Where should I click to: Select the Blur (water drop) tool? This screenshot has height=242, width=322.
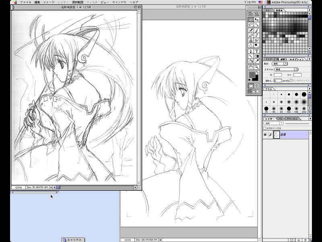[x=251, y=45]
